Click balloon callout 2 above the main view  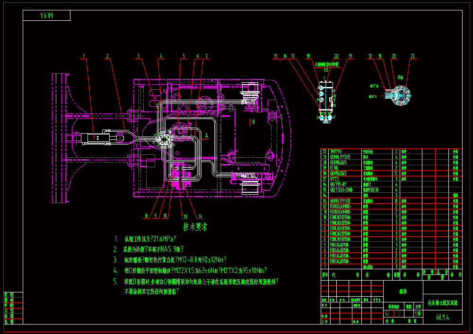click(107, 56)
